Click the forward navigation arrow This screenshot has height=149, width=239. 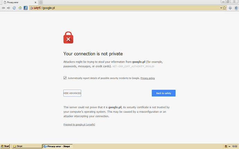[x=9, y=8]
